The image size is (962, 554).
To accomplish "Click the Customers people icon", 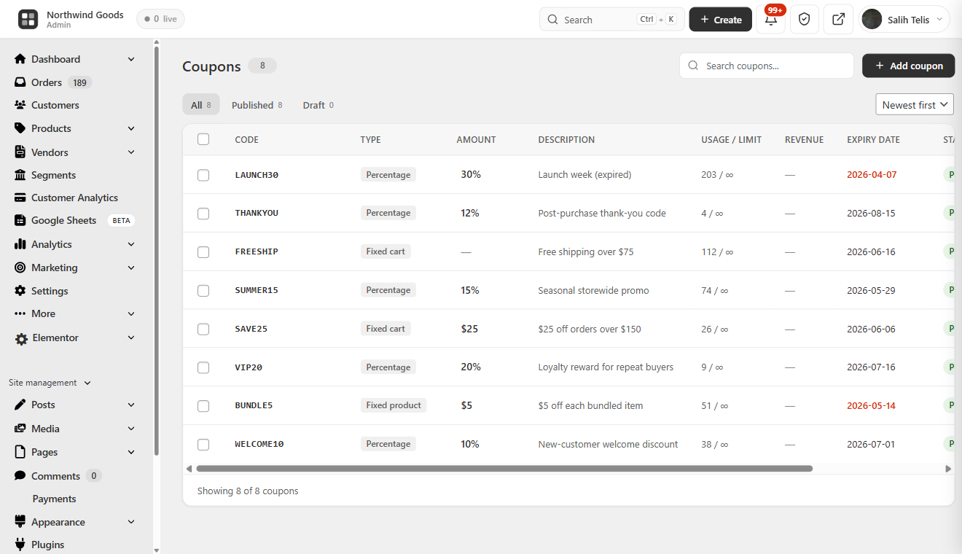I will [20, 105].
